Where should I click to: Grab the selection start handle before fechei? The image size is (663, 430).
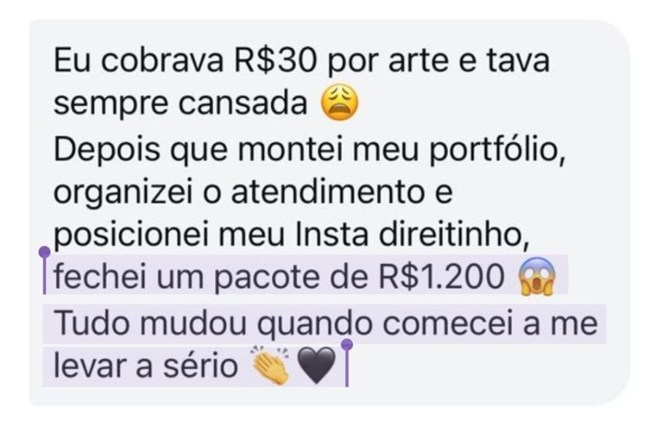[x=45, y=270]
